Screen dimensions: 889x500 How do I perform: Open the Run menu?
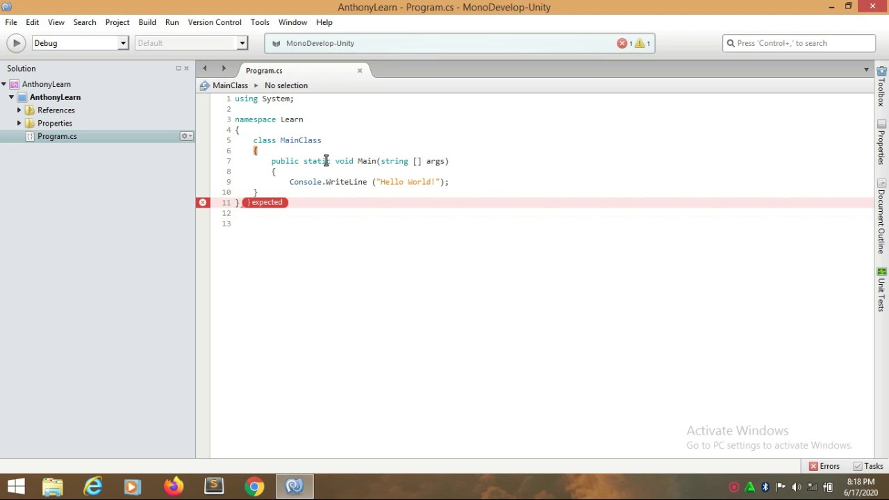tap(172, 22)
